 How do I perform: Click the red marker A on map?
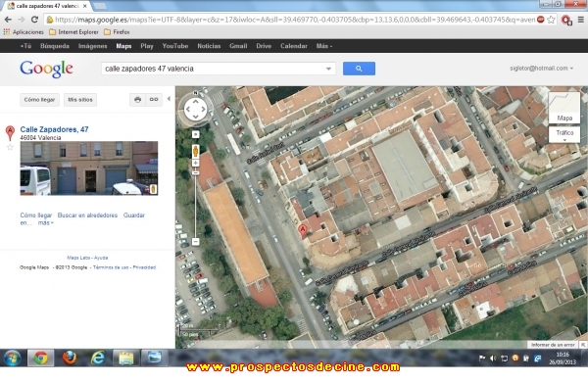[302, 230]
